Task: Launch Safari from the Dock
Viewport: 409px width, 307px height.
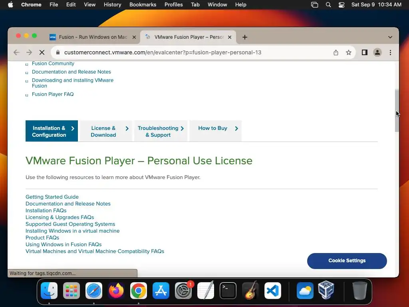Action: 94,291
